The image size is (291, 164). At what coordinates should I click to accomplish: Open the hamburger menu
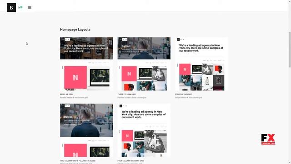[x=30, y=8]
